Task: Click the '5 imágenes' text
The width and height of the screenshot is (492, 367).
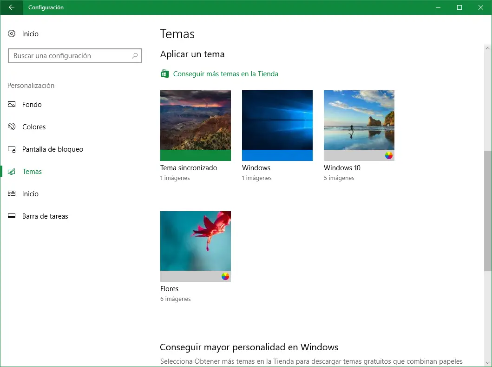Action: coord(339,178)
